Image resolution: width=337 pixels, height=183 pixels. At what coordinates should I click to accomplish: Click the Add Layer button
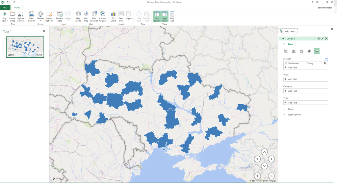pos(288,31)
